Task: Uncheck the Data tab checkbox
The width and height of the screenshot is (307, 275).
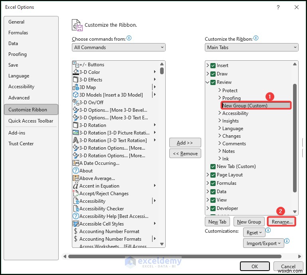Action: tap(213, 192)
